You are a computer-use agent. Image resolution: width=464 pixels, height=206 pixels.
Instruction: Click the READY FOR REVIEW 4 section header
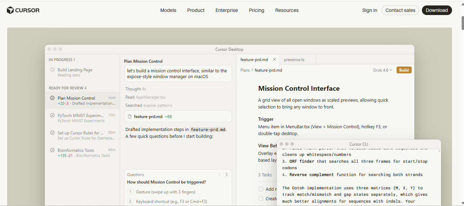(68, 88)
